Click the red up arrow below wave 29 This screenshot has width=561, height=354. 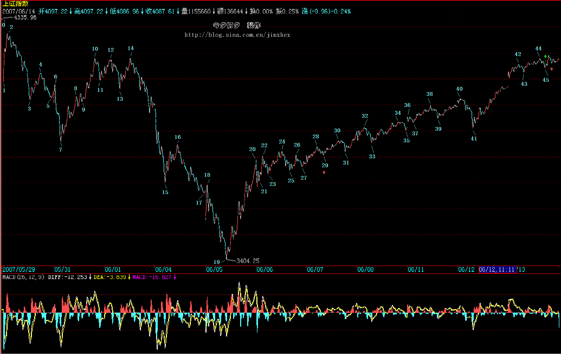[324, 172]
